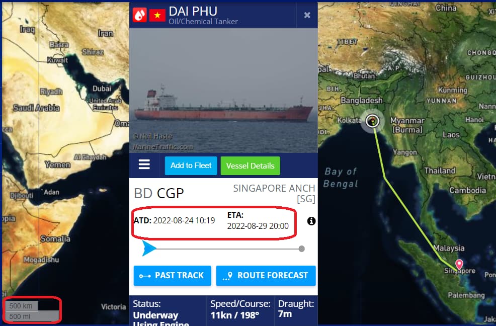
Task: Click the voyage info icon beside ETA
Action: 311,221
